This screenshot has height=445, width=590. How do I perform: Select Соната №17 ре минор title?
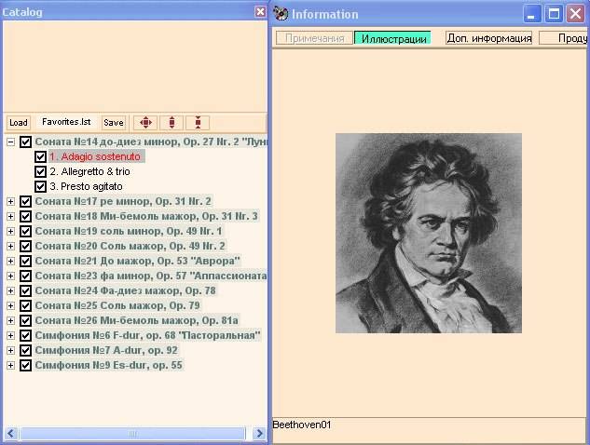tap(123, 201)
